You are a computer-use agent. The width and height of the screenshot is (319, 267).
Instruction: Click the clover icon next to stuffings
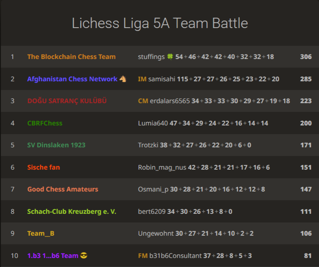[170, 57]
